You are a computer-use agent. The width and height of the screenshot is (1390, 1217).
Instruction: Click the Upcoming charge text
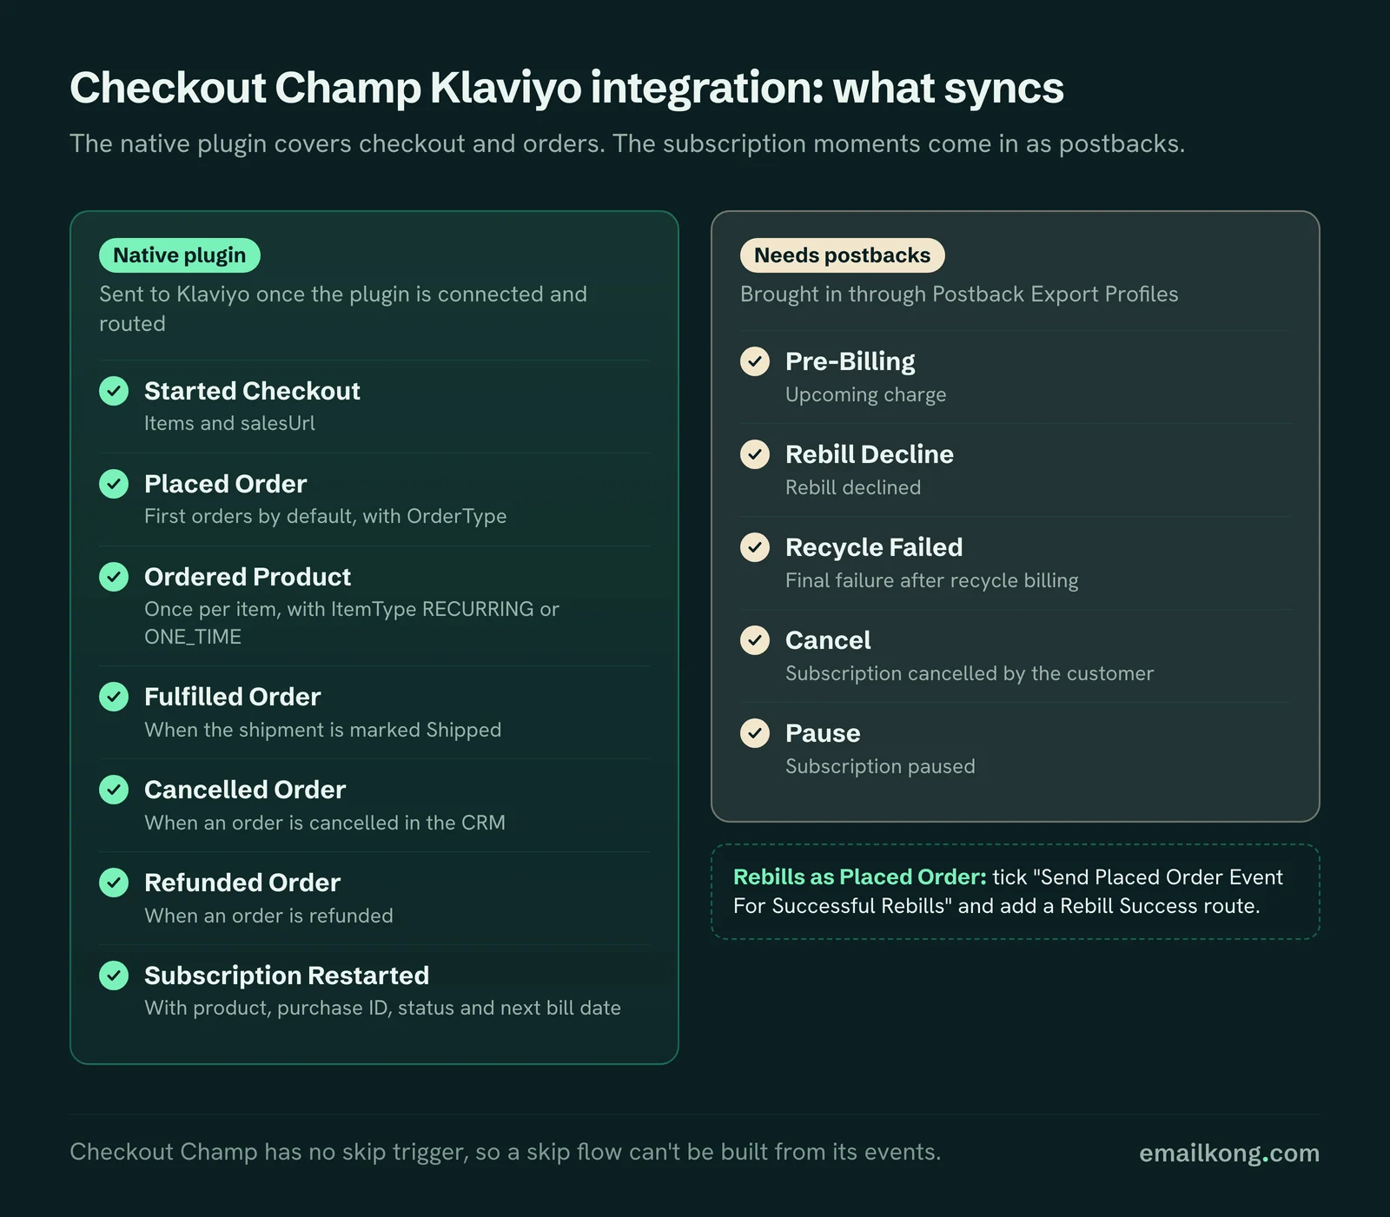click(865, 394)
